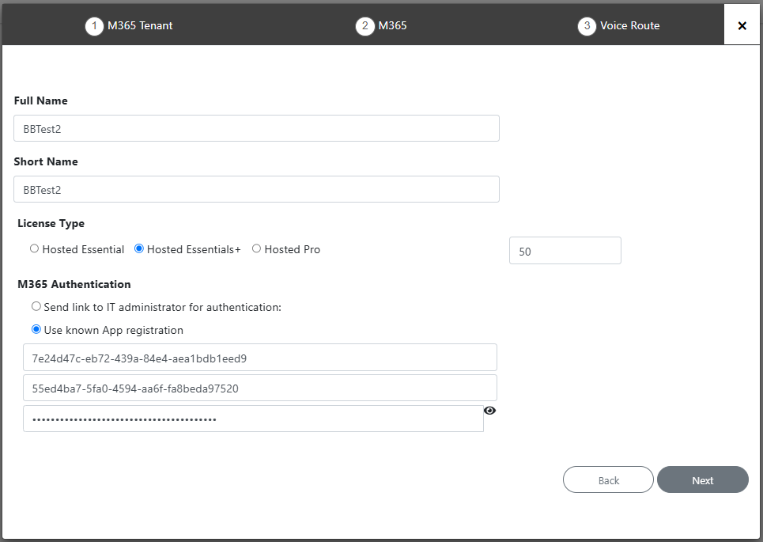This screenshot has width=763, height=542.
Task: Go back with the Back button
Action: [x=608, y=479]
